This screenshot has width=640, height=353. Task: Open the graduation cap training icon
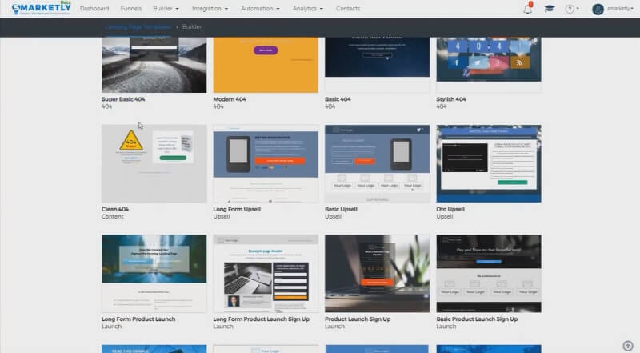tap(550, 9)
